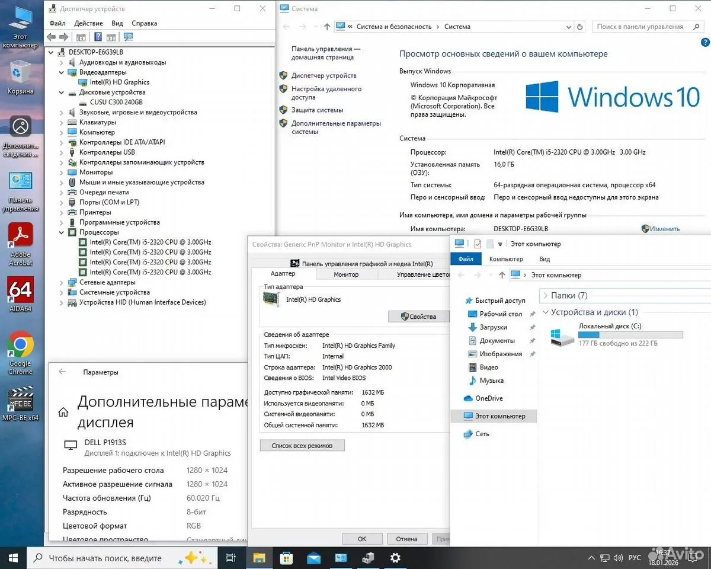Click the blue question-mark help icon in Device Manager
The width and height of the screenshot is (711, 569).
(x=98, y=37)
